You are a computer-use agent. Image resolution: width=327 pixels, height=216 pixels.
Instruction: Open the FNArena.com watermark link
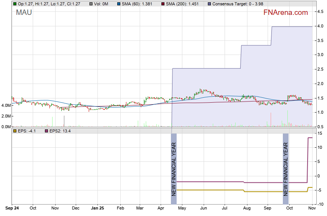tap(285, 13)
